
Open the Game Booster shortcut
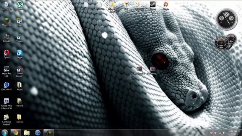(x=20, y=71)
